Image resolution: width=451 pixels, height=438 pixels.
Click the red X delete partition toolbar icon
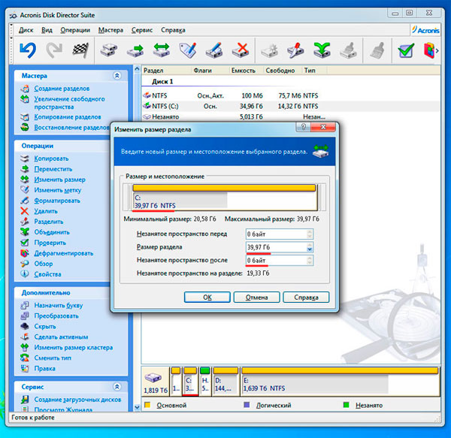click(x=241, y=50)
